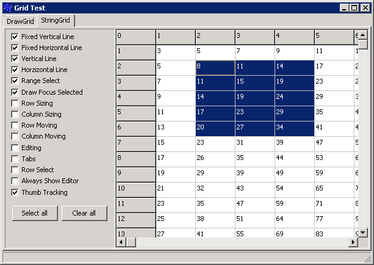Enable the Row Sizing option
This screenshot has width=374, height=265.
click(x=15, y=103)
